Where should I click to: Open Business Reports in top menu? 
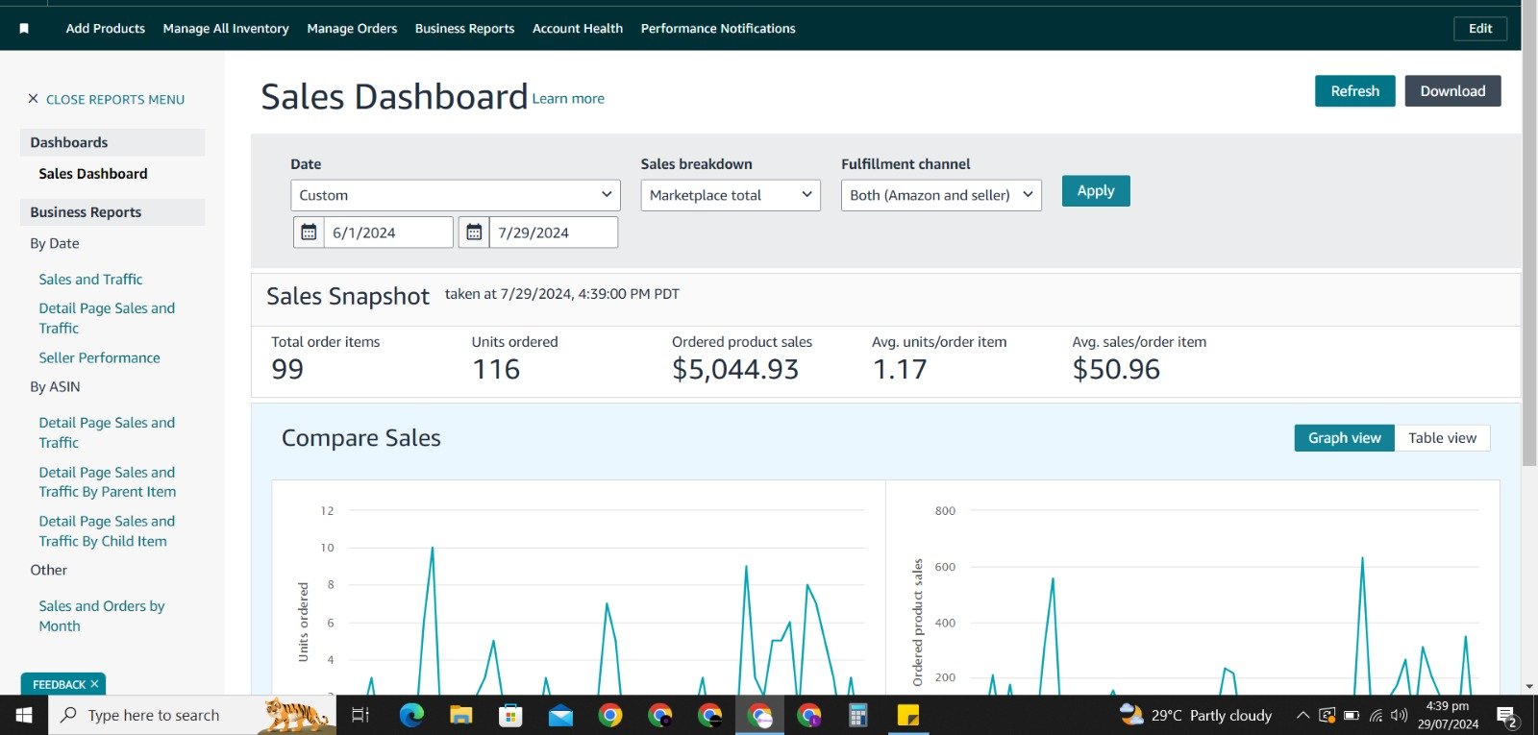(x=464, y=29)
